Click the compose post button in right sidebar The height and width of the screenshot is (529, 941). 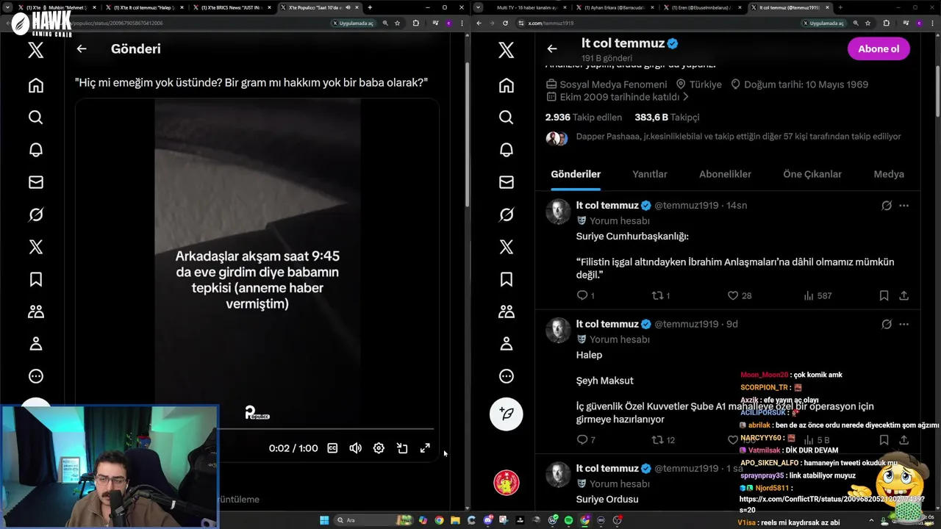pos(507,414)
